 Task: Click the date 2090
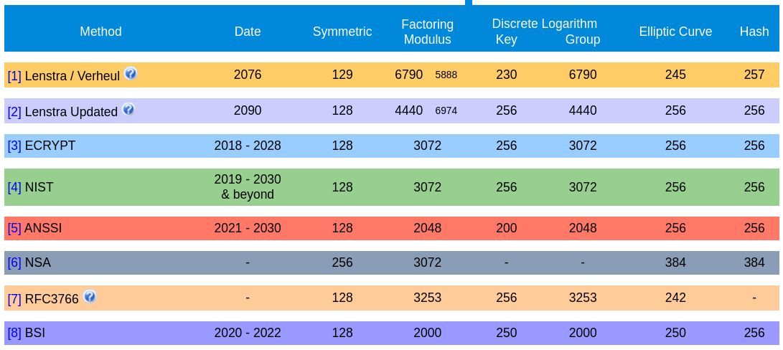(248, 110)
